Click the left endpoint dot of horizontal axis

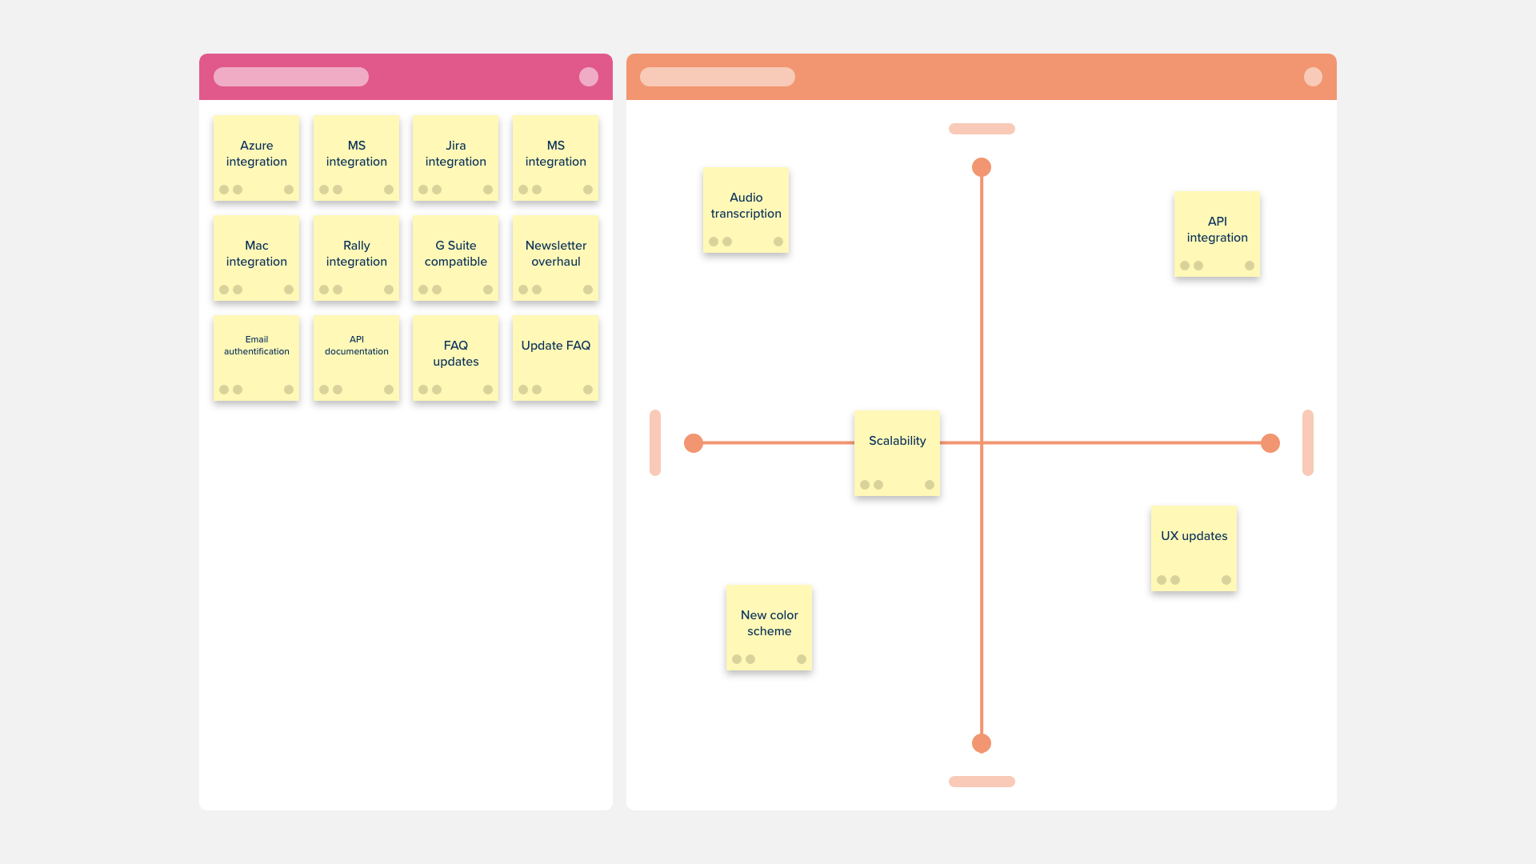tap(694, 443)
